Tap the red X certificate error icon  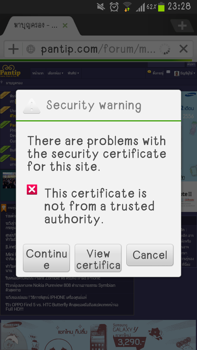[x=32, y=189]
